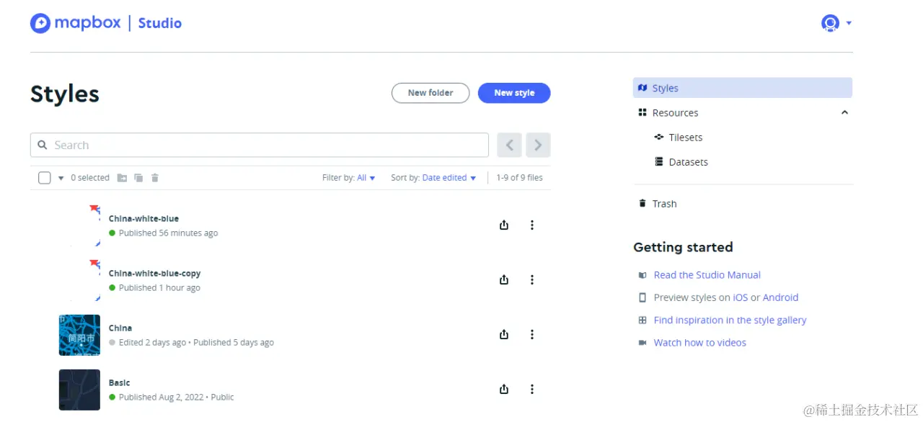Image resolution: width=923 pixels, height=422 pixels.
Task: Open more options for Basic style
Action: tap(532, 390)
